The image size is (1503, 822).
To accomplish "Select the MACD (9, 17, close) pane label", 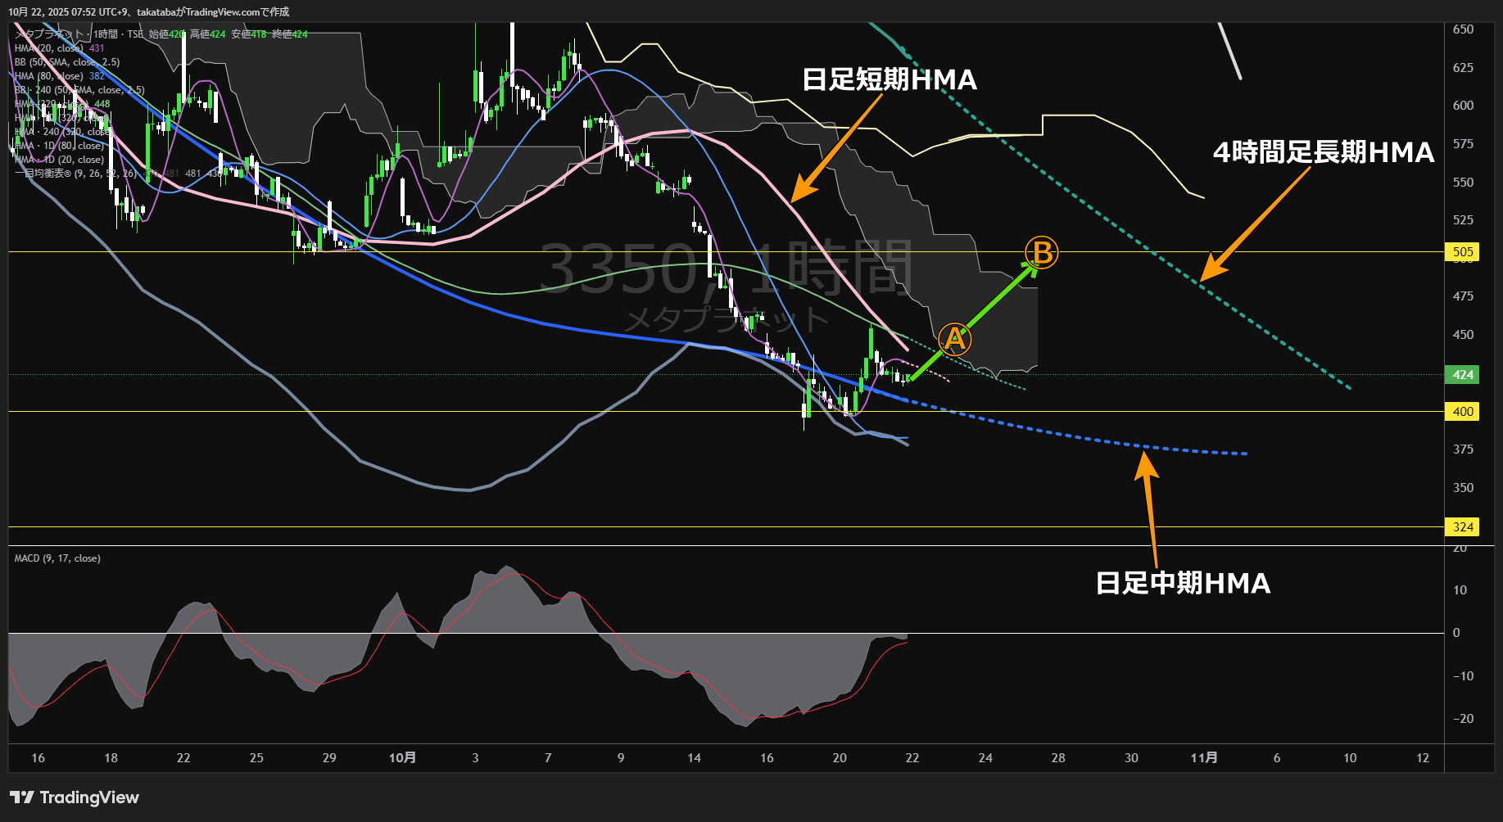I will (57, 558).
